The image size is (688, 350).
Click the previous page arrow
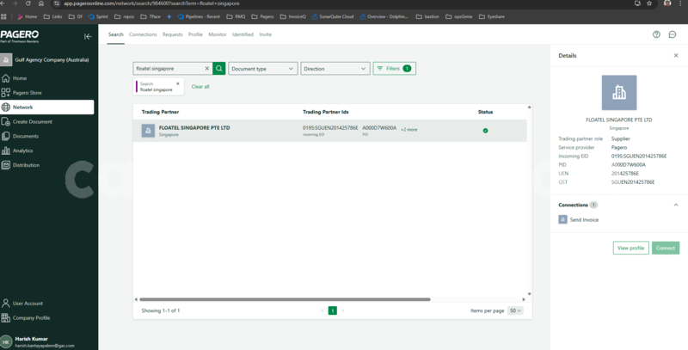click(322, 310)
